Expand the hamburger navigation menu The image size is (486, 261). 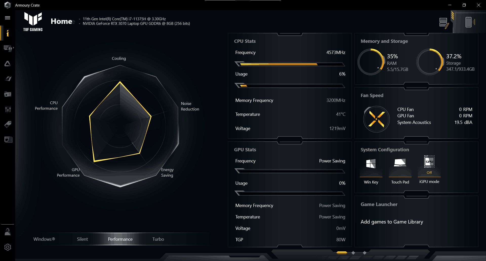[x=8, y=18]
